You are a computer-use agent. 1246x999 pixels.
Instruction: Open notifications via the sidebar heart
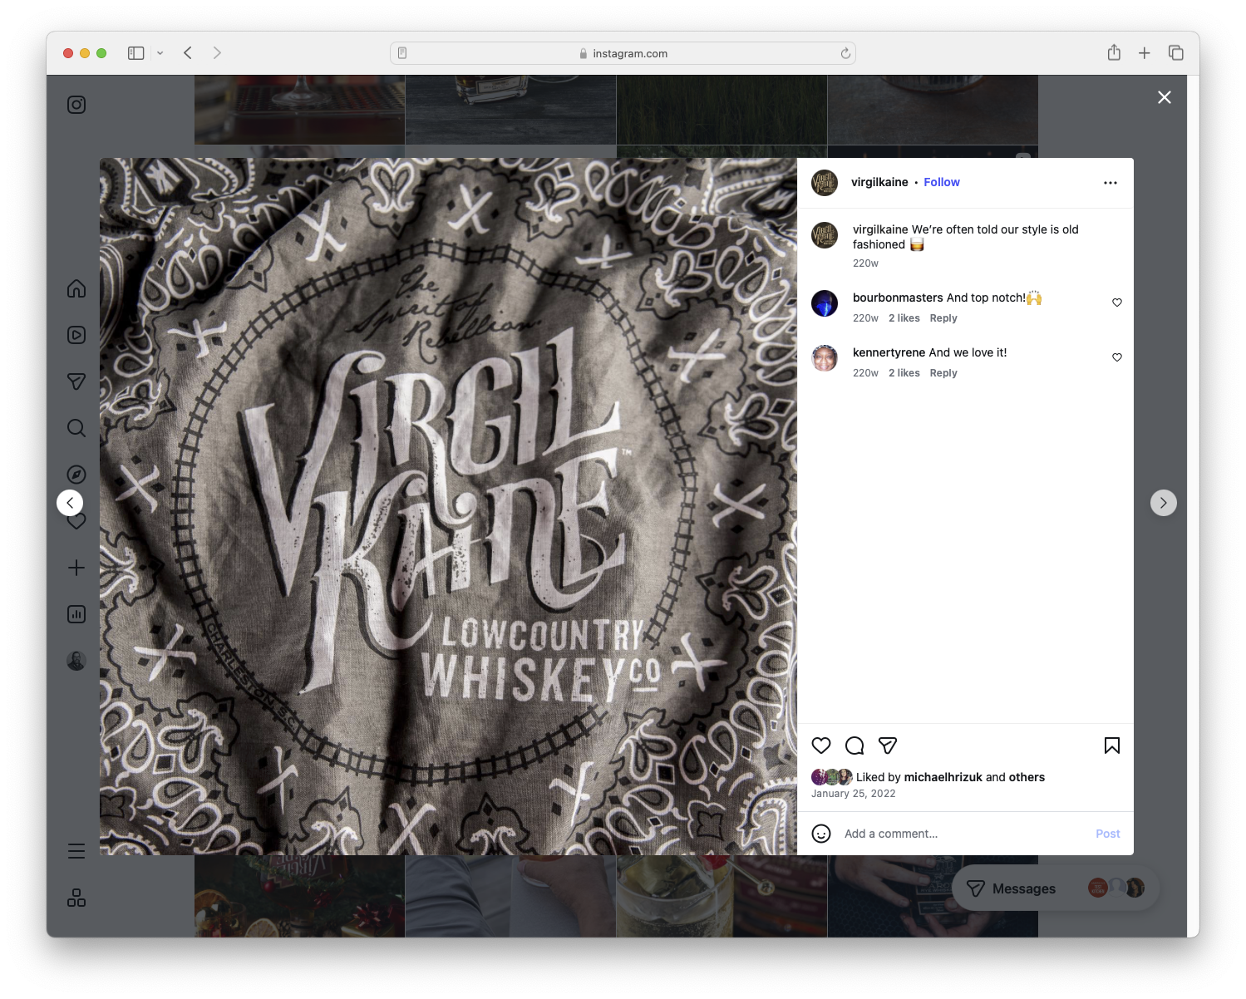coord(76,521)
